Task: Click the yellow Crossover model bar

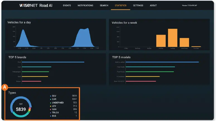Action: [143, 76]
